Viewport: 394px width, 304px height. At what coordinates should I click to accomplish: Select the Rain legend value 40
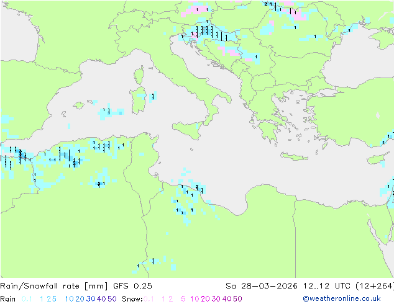pos(101,299)
